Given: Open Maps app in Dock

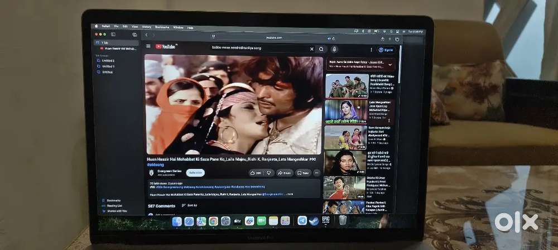Looking at the screenshot, I should click(201, 221).
